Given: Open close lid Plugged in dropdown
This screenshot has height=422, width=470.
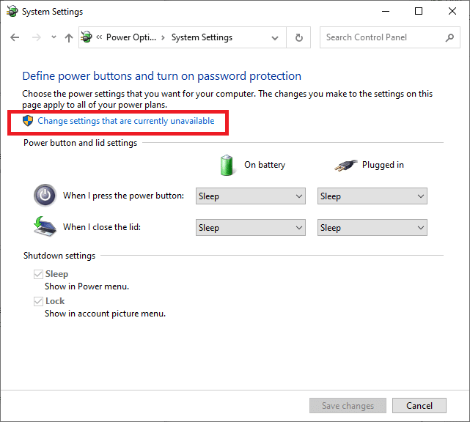Looking at the screenshot, I should coord(372,228).
